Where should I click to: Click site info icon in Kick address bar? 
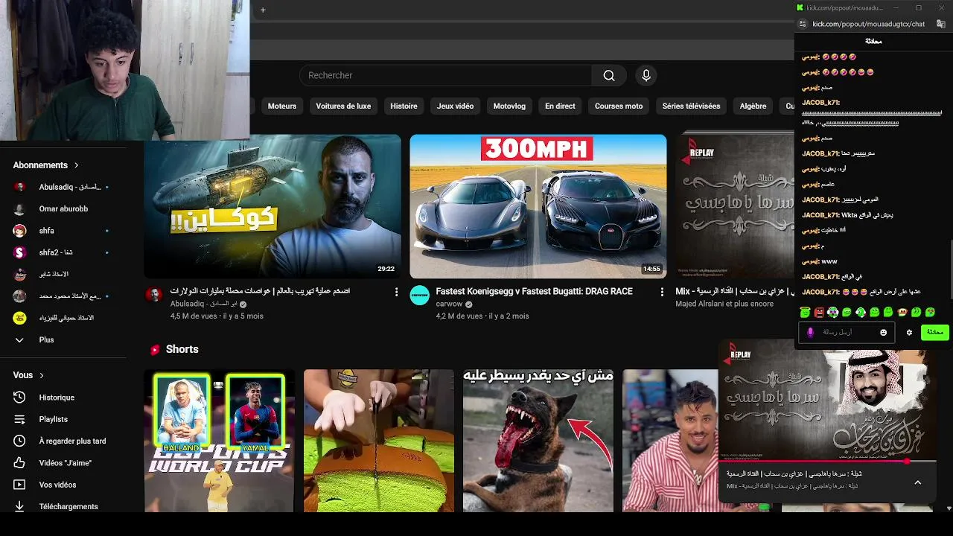(803, 24)
